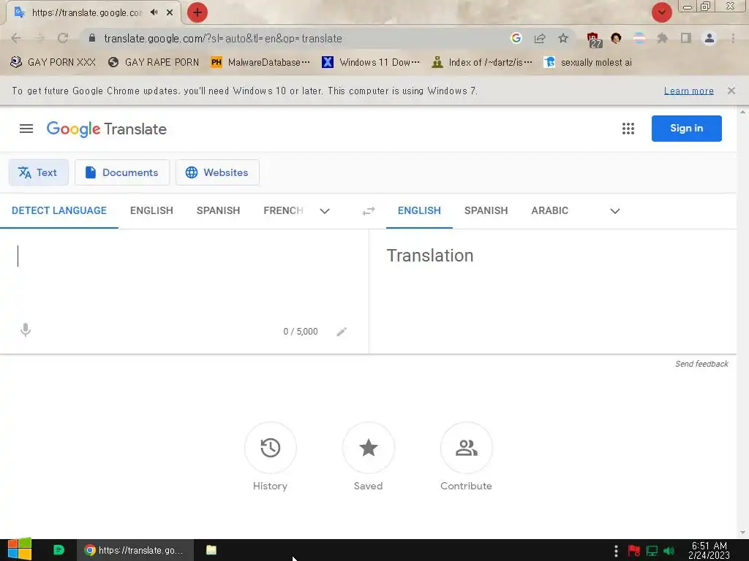Open the extension with 27 badge
Screen dimensions: 749x561
pos(593,39)
